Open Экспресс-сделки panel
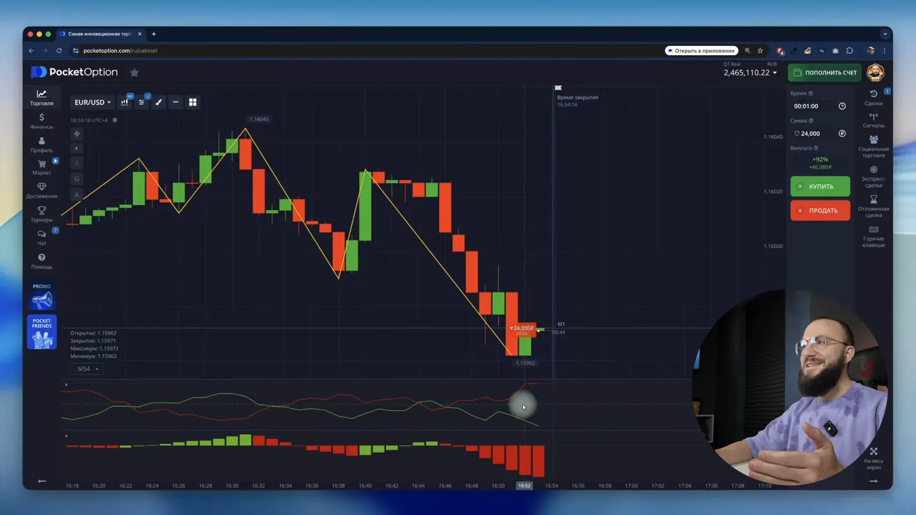Screen dimensions: 916x515 [x=874, y=177]
